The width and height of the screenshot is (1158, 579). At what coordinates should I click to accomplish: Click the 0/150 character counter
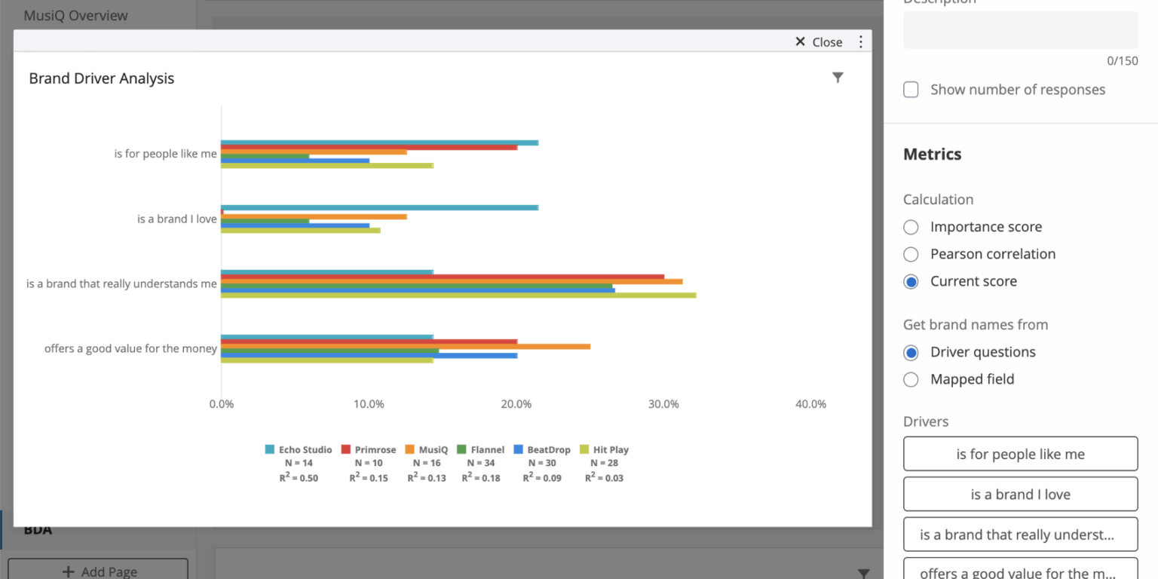pyautogui.click(x=1122, y=61)
